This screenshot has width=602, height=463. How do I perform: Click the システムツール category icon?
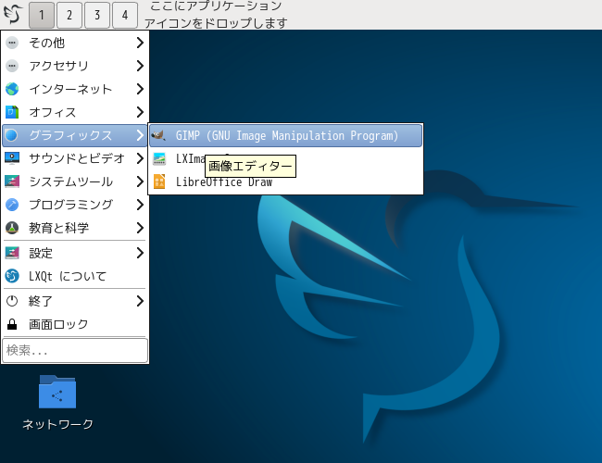click(12, 181)
